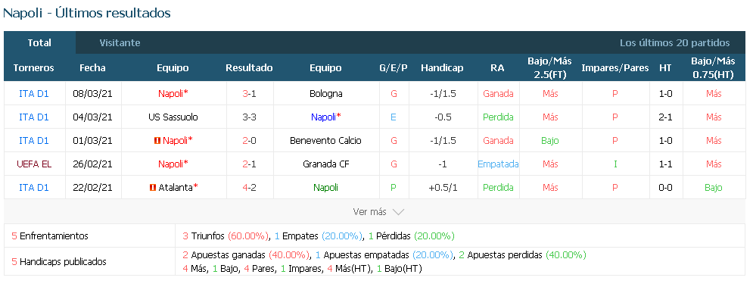Select the Total tab

pyautogui.click(x=39, y=43)
